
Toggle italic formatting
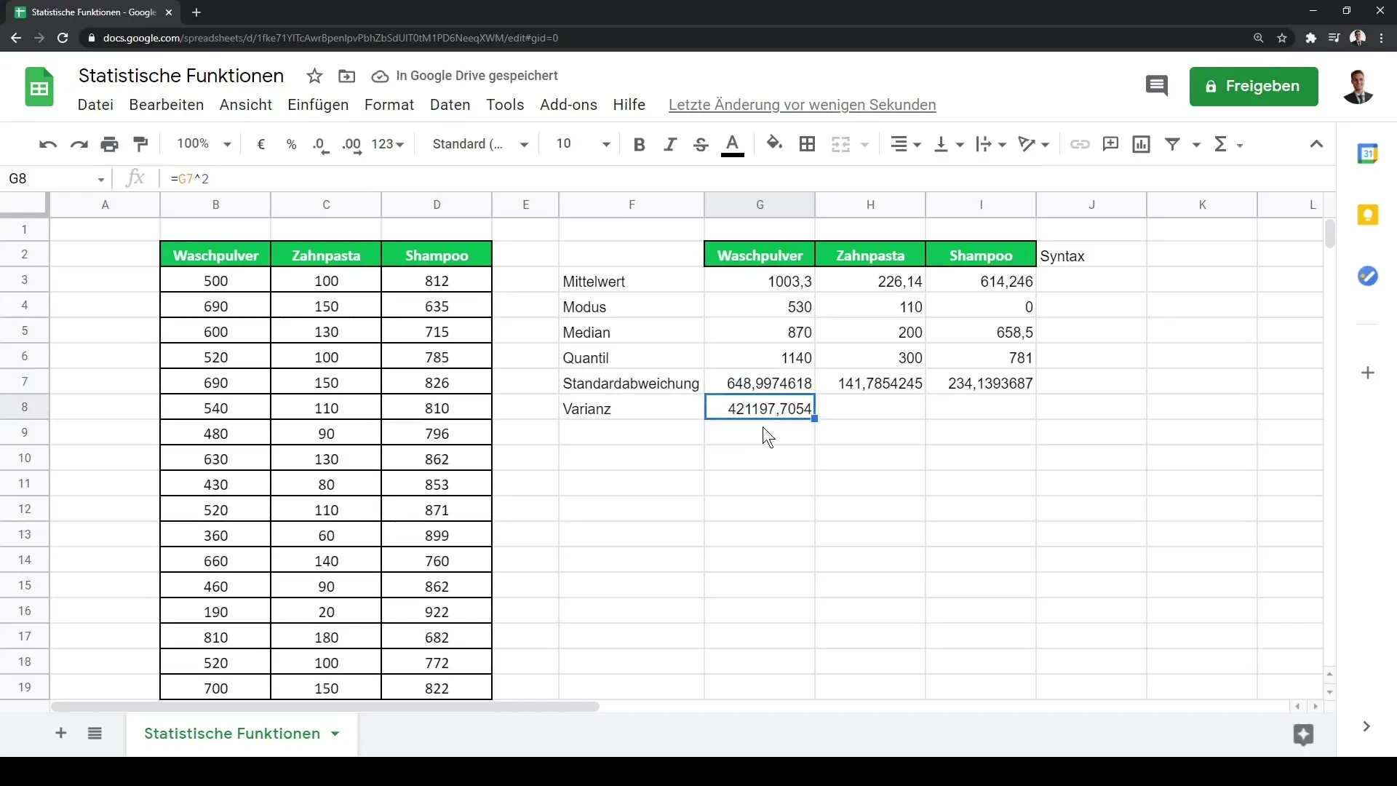670,144
